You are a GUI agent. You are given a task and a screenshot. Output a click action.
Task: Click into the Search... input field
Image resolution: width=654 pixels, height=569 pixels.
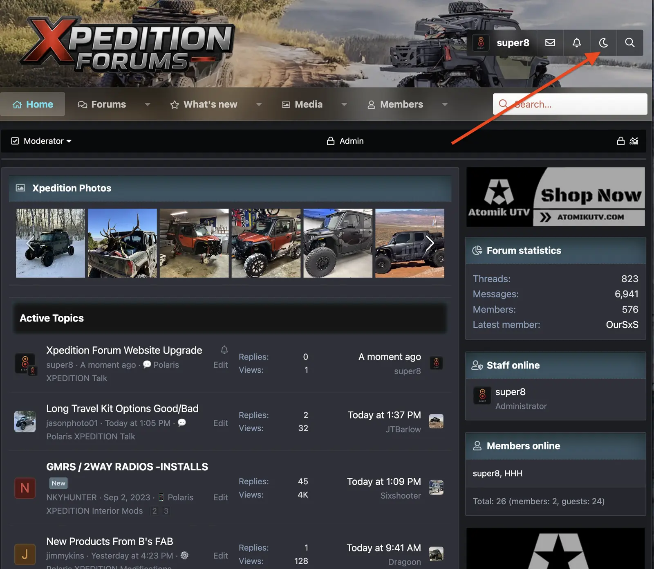pyautogui.click(x=570, y=104)
